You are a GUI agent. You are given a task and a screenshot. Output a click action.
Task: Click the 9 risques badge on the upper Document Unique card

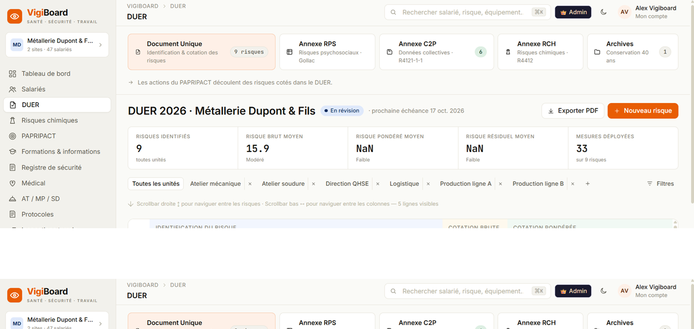pos(249,52)
